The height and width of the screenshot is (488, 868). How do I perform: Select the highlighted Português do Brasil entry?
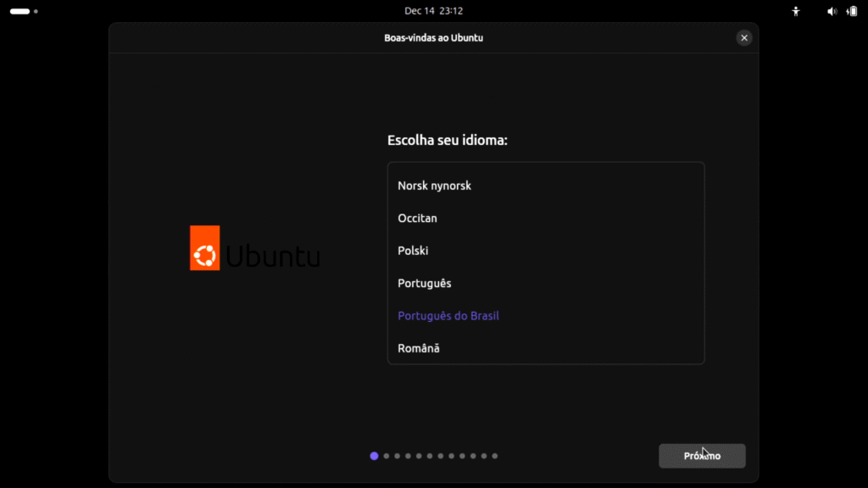click(x=448, y=315)
